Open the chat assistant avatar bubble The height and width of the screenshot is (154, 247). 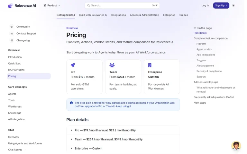pos(236,146)
